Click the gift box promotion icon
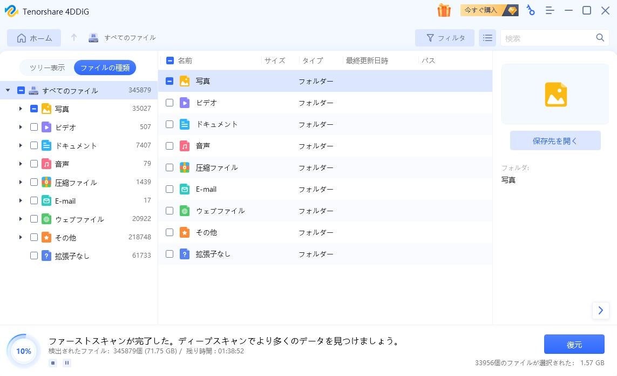 click(444, 10)
